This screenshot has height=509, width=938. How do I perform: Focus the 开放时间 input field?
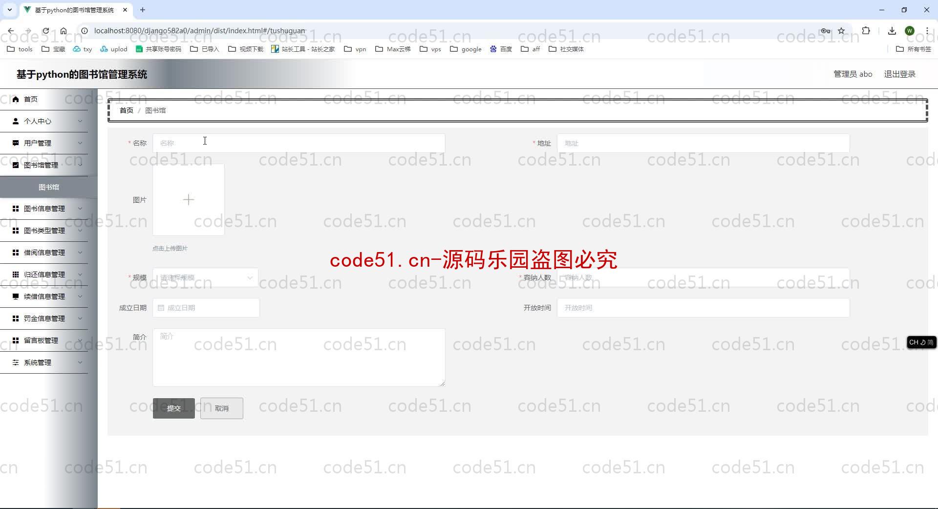tap(703, 308)
